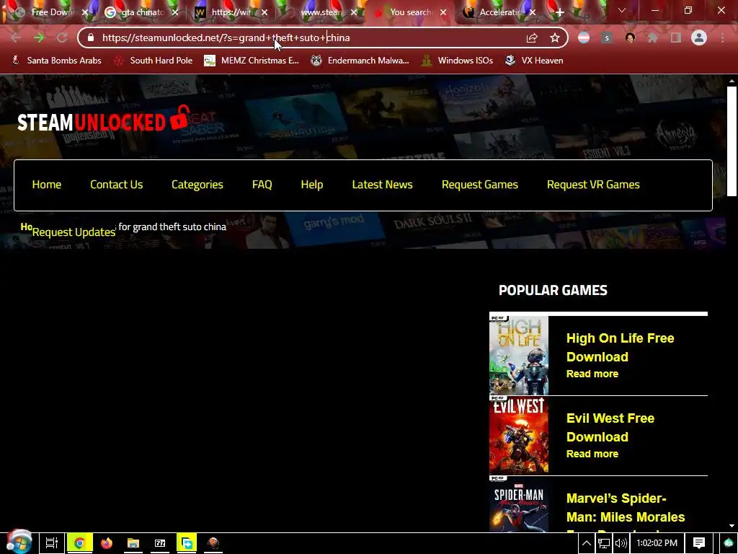The height and width of the screenshot is (554, 738).
Task: Click the gray 'S' extension icon
Action: pos(607,38)
